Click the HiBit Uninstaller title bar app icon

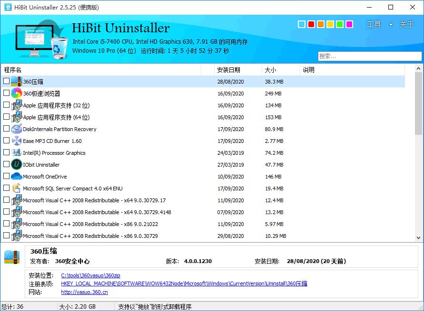8,7
